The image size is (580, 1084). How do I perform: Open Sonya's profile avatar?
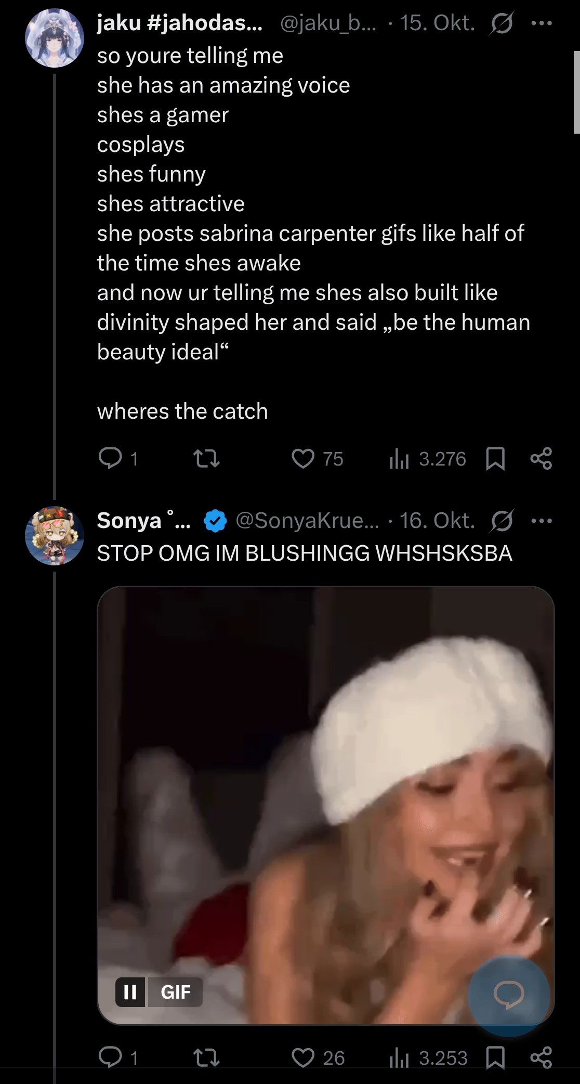pos(55,536)
